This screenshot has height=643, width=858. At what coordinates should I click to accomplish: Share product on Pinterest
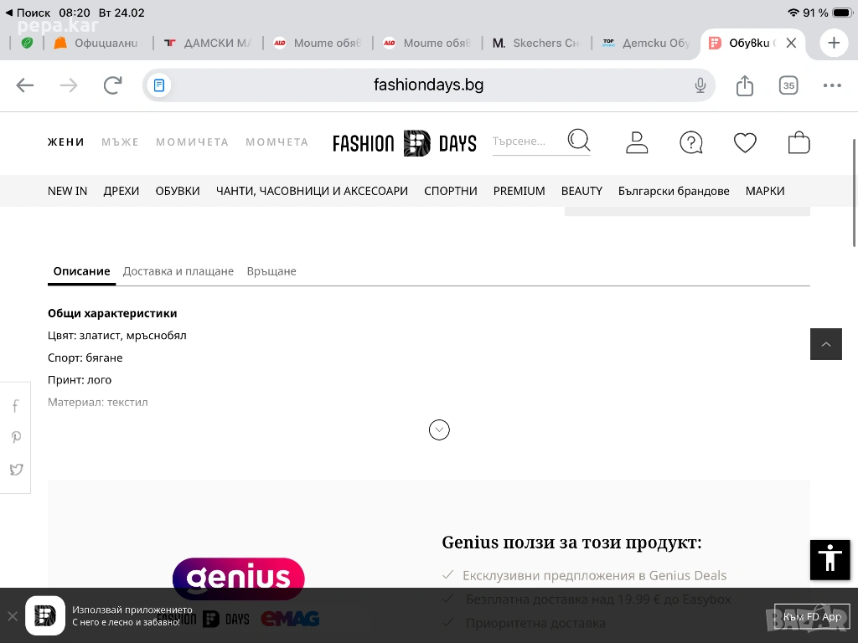(x=16, y=438)
